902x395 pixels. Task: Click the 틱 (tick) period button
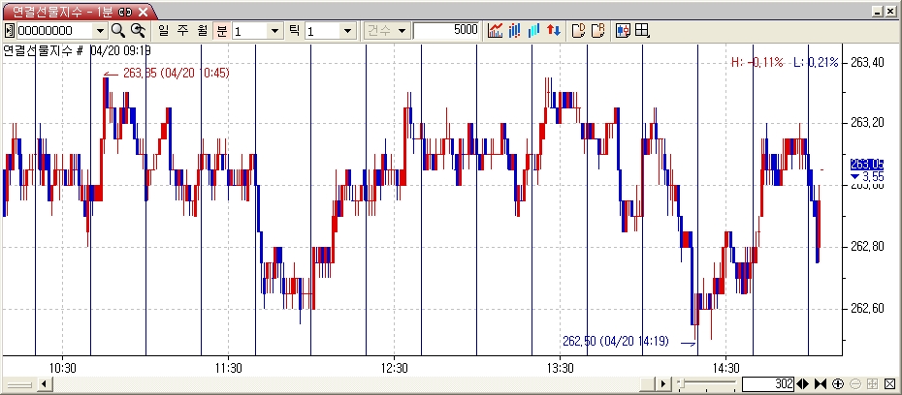[x=294, y=30]
